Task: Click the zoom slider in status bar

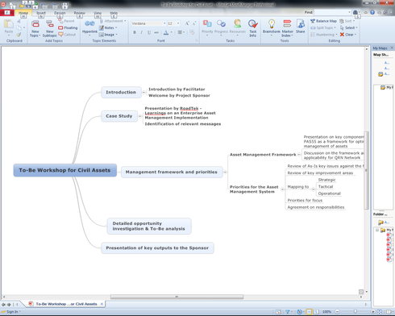Action: 355,312
